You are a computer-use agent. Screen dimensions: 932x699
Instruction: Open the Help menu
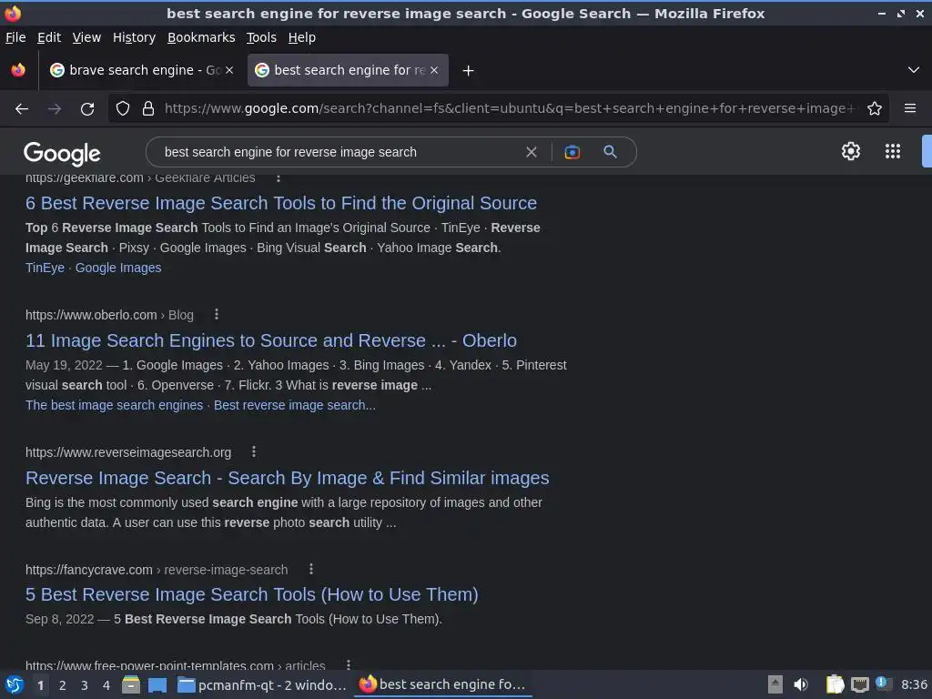[302, 37]
